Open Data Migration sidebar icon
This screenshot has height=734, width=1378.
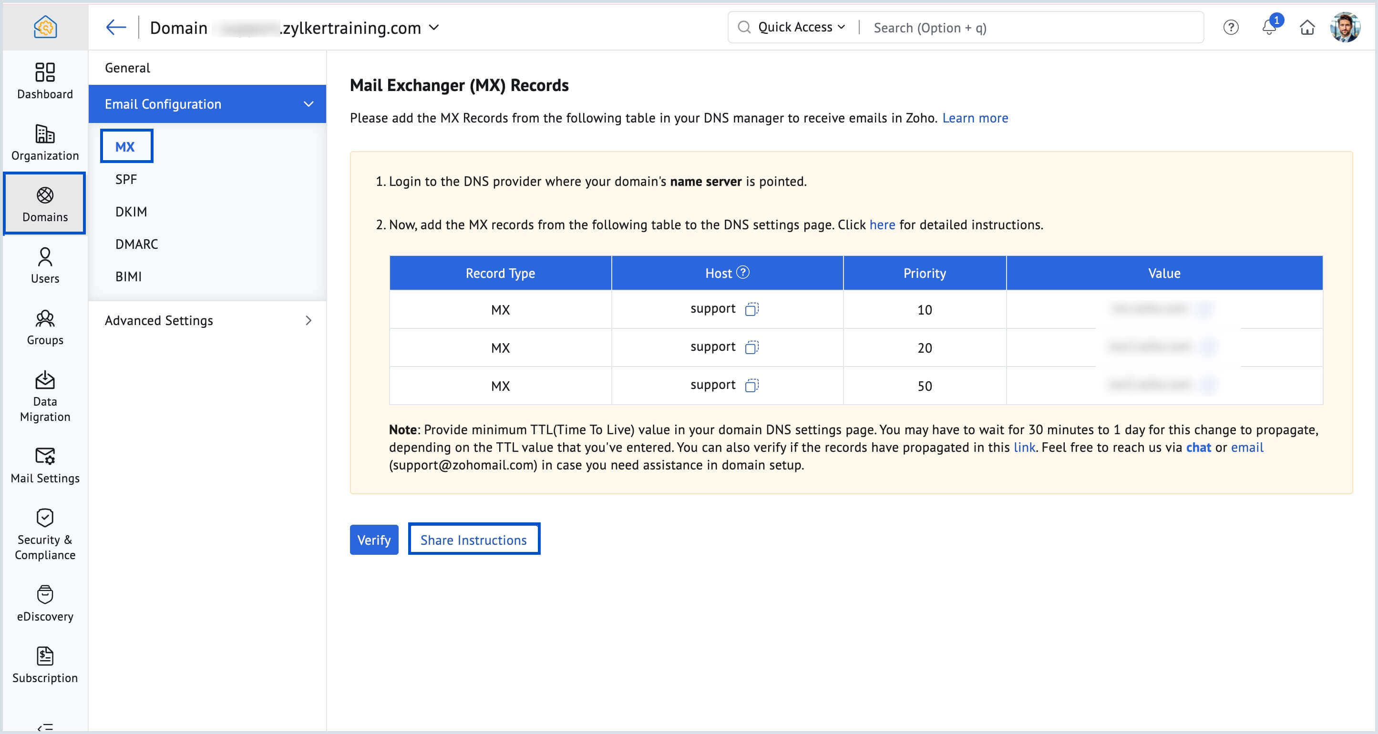pos(45,396)
